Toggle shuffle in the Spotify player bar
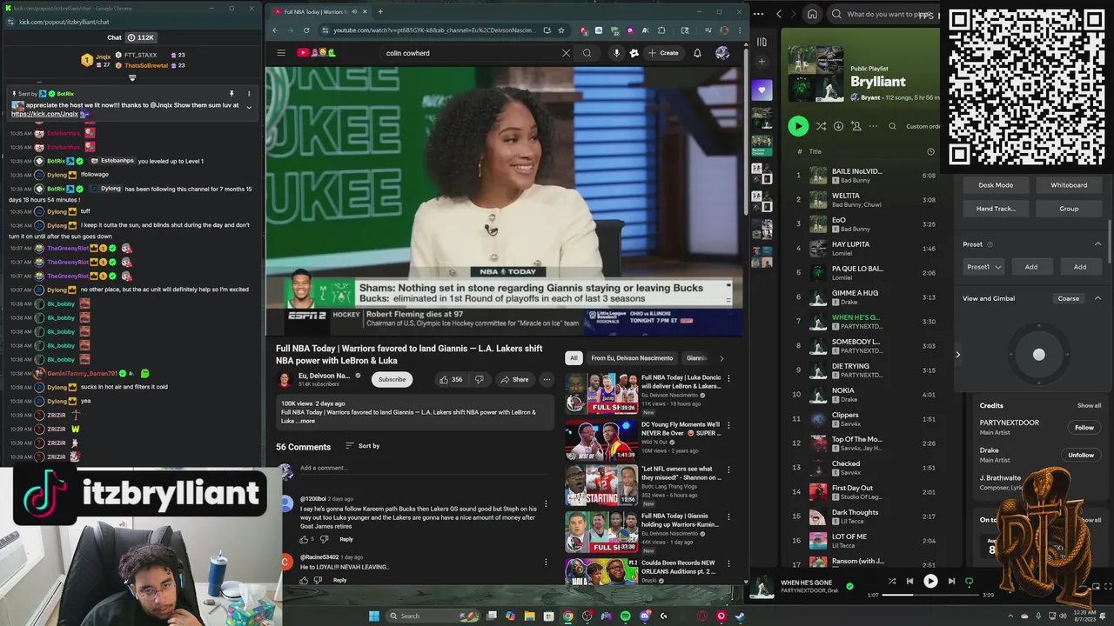 click(x=892, y=581)
